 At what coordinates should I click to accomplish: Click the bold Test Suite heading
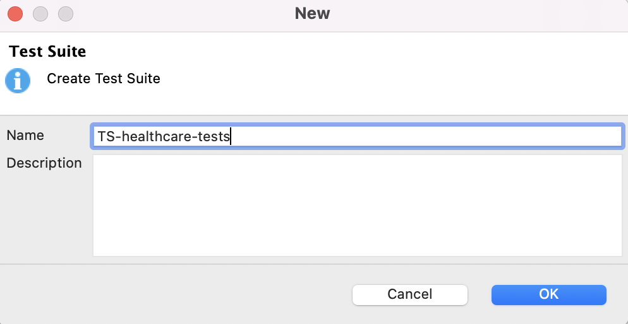(x=47, y=51)
